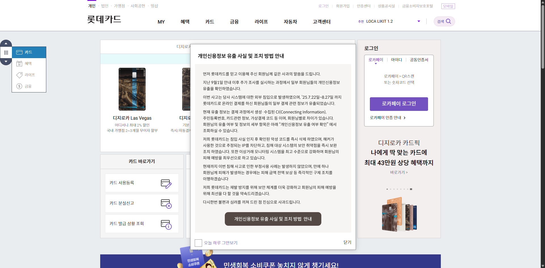
Task: Expand the LOCA LIKIT recommended dropdown
Action: click(419, 21)
